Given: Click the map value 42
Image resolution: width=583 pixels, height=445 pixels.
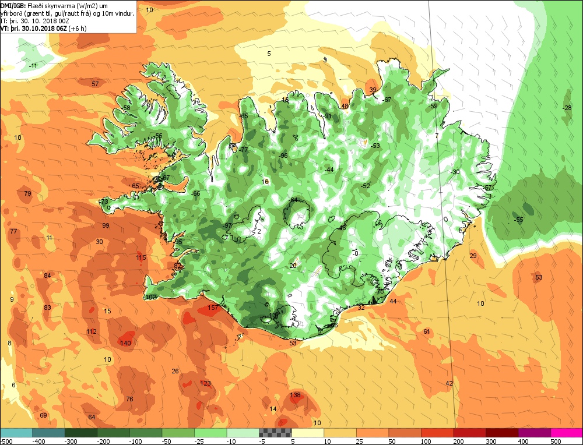Looking at the screenshot, I should (449, 383).
